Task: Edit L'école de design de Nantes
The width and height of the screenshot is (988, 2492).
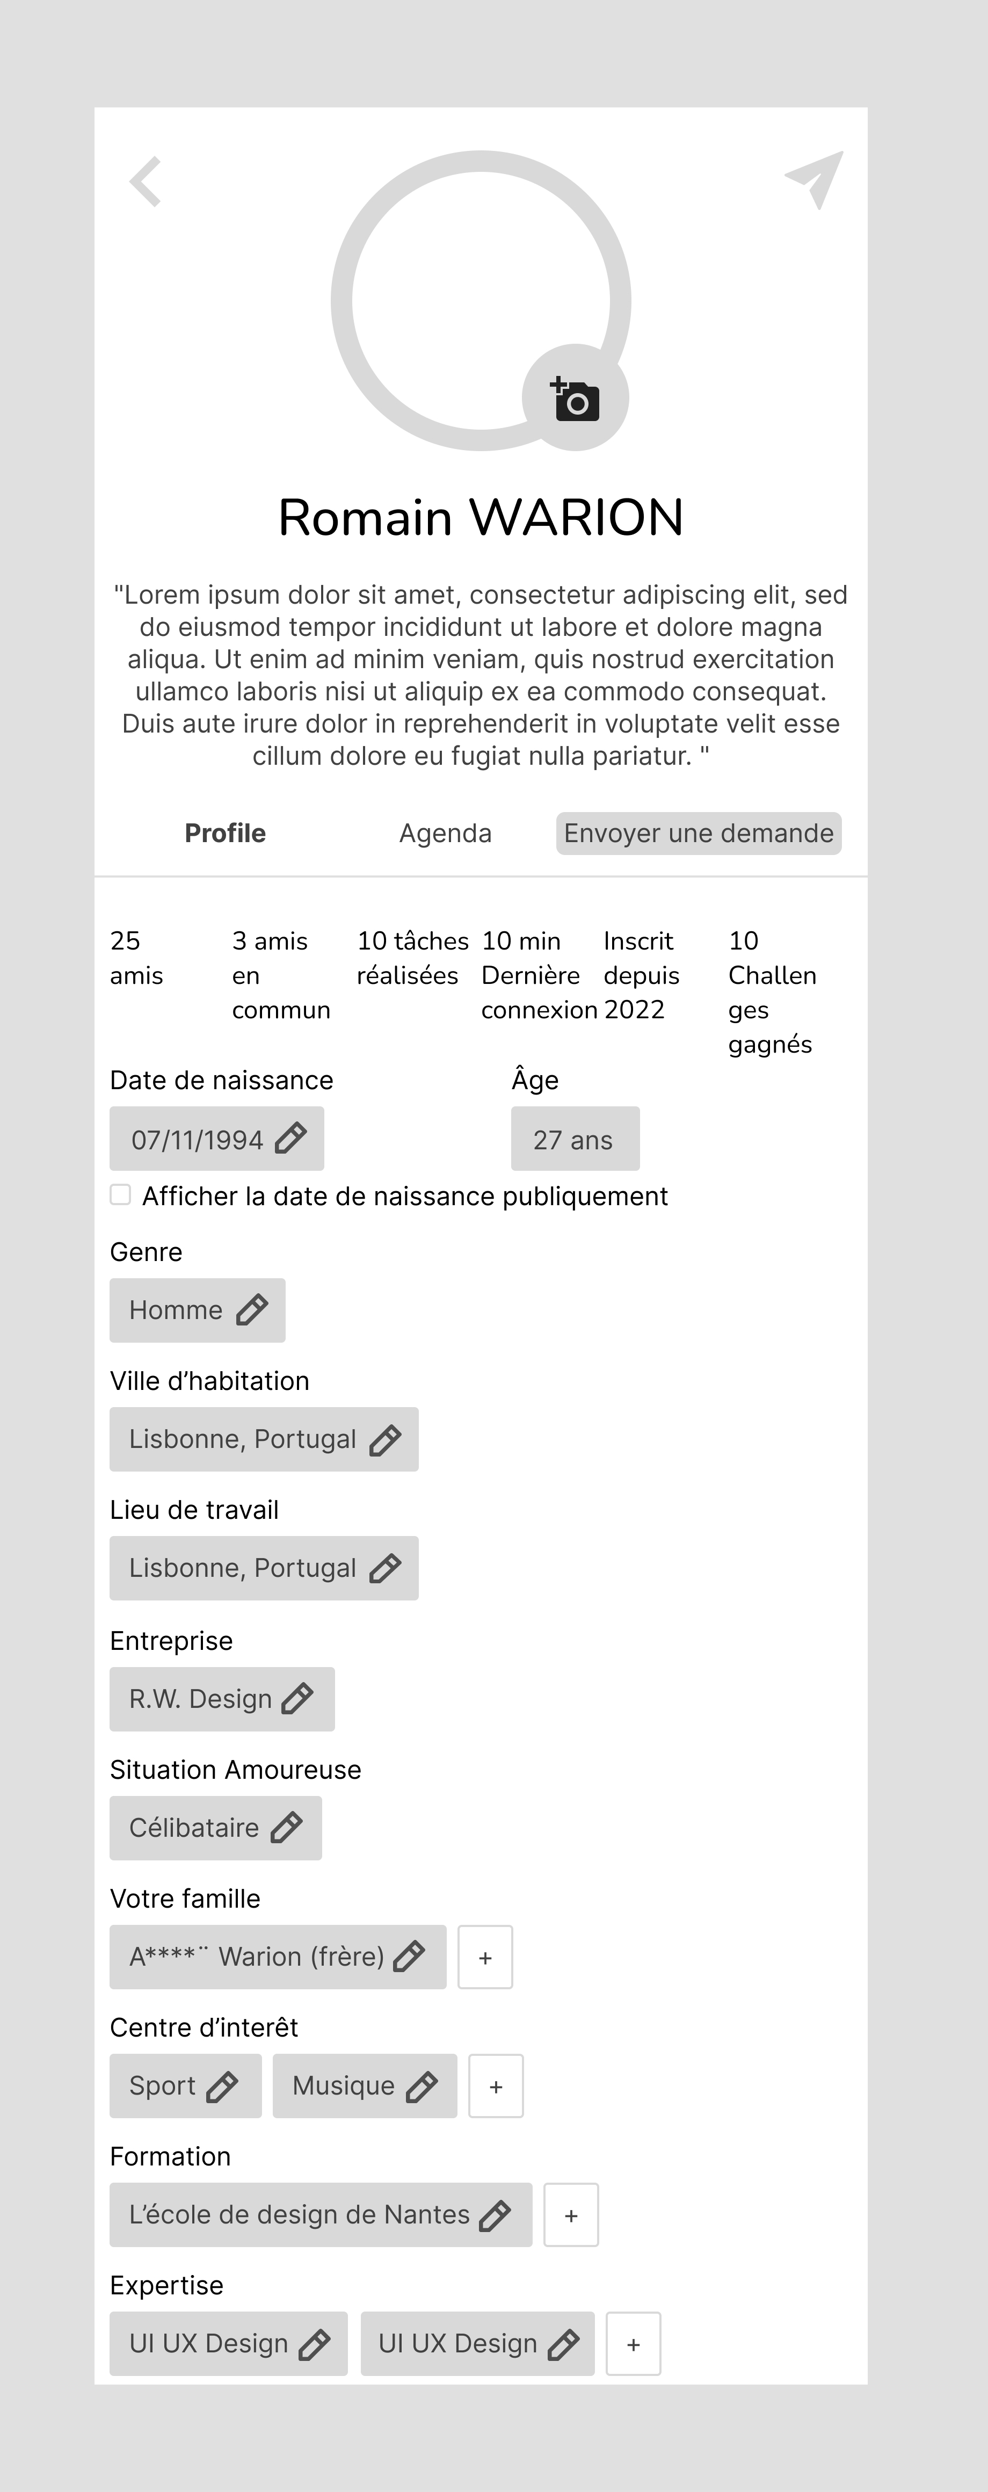Action: click(495, 2214)
